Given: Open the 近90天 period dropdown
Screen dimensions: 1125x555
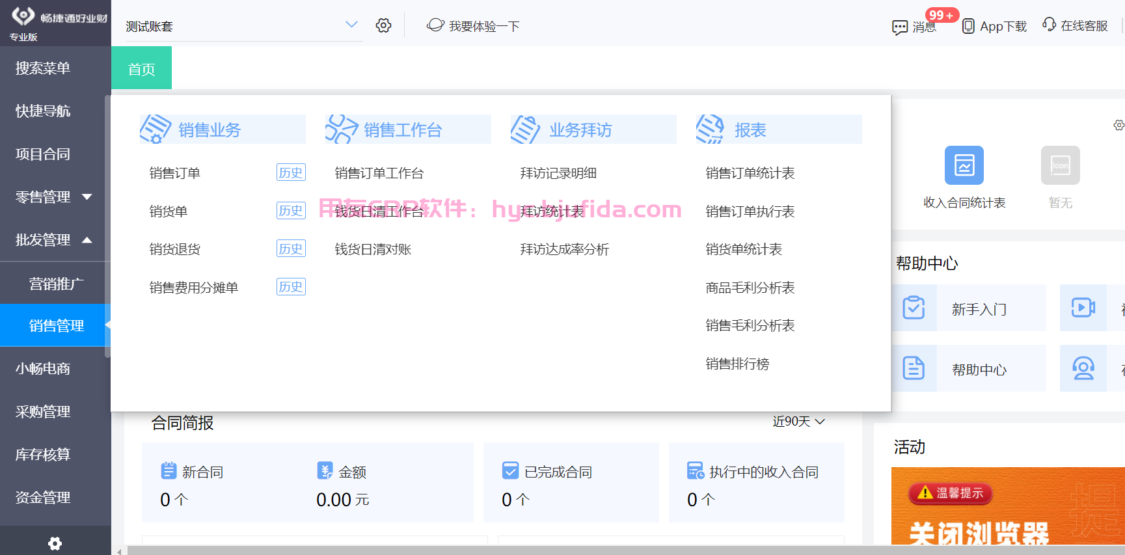Looking at the screenshot, I should click(799, 422).
